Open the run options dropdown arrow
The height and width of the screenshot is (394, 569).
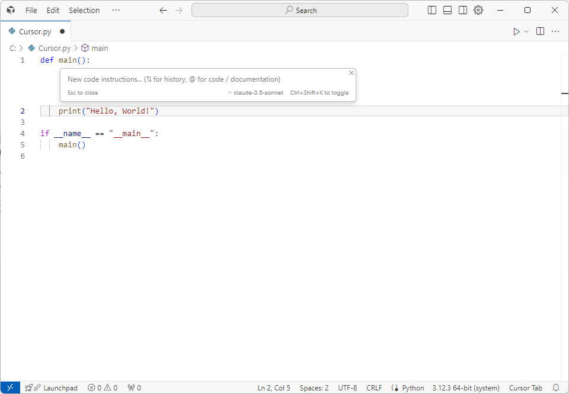pos(526,31)
